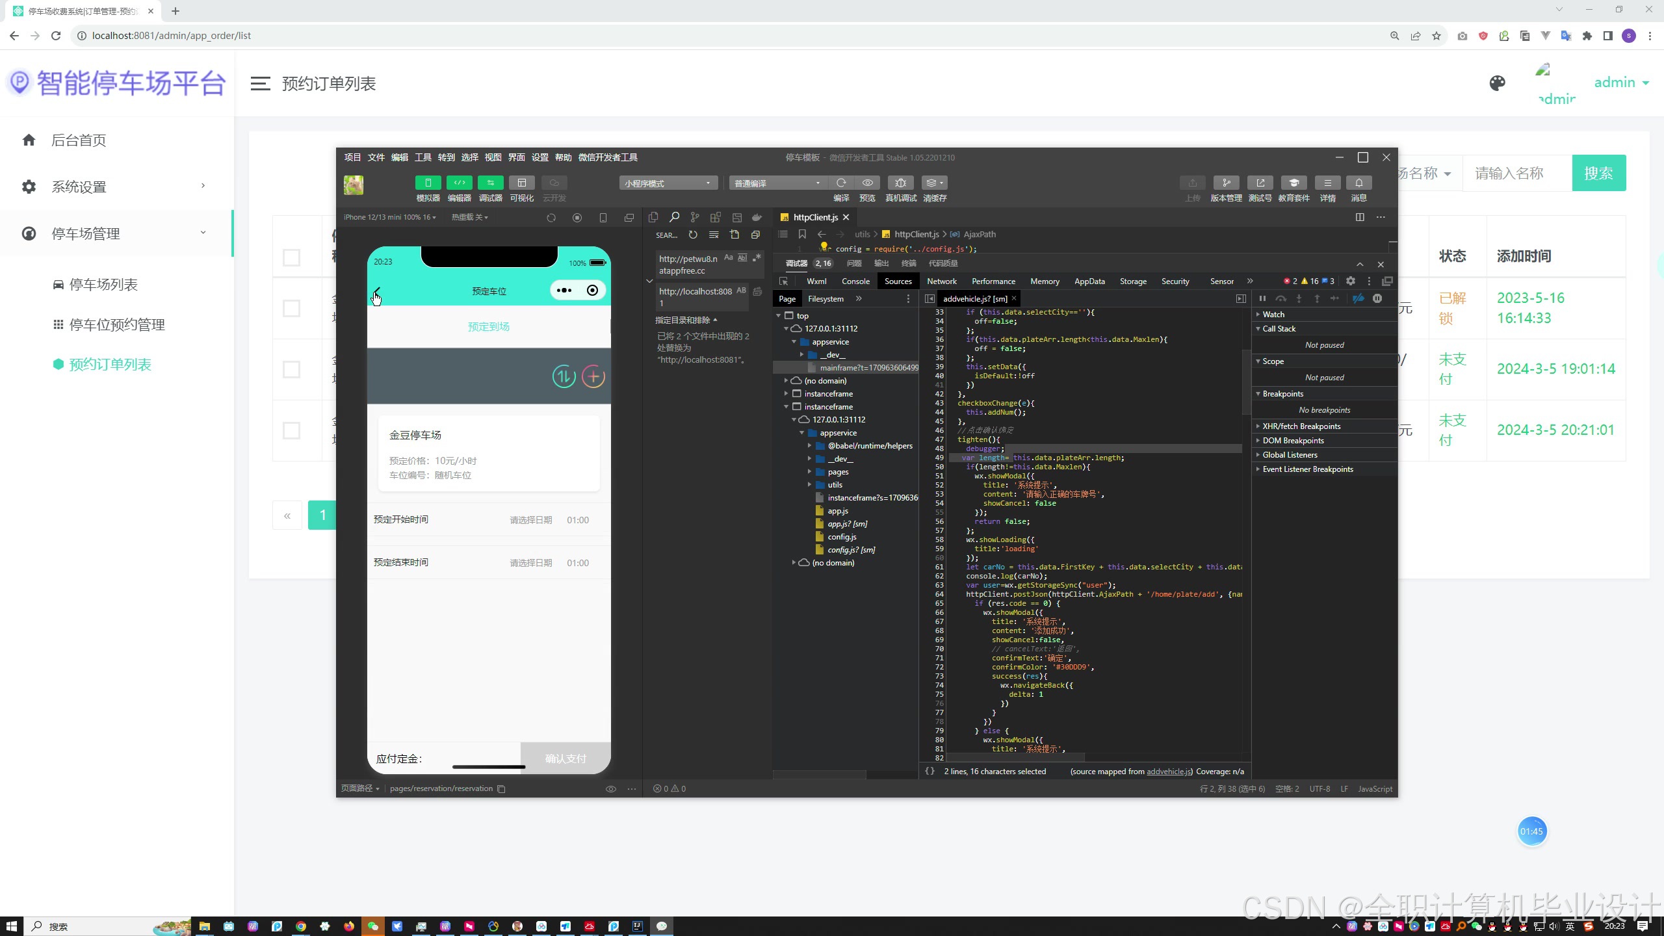The height and width of the screenshot is (936, 1664).
Task: Open 停车位预约管理 in sidebar
Action: [x=117, y=324]
